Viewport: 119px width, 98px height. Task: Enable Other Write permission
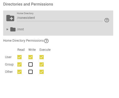[31, 72]
